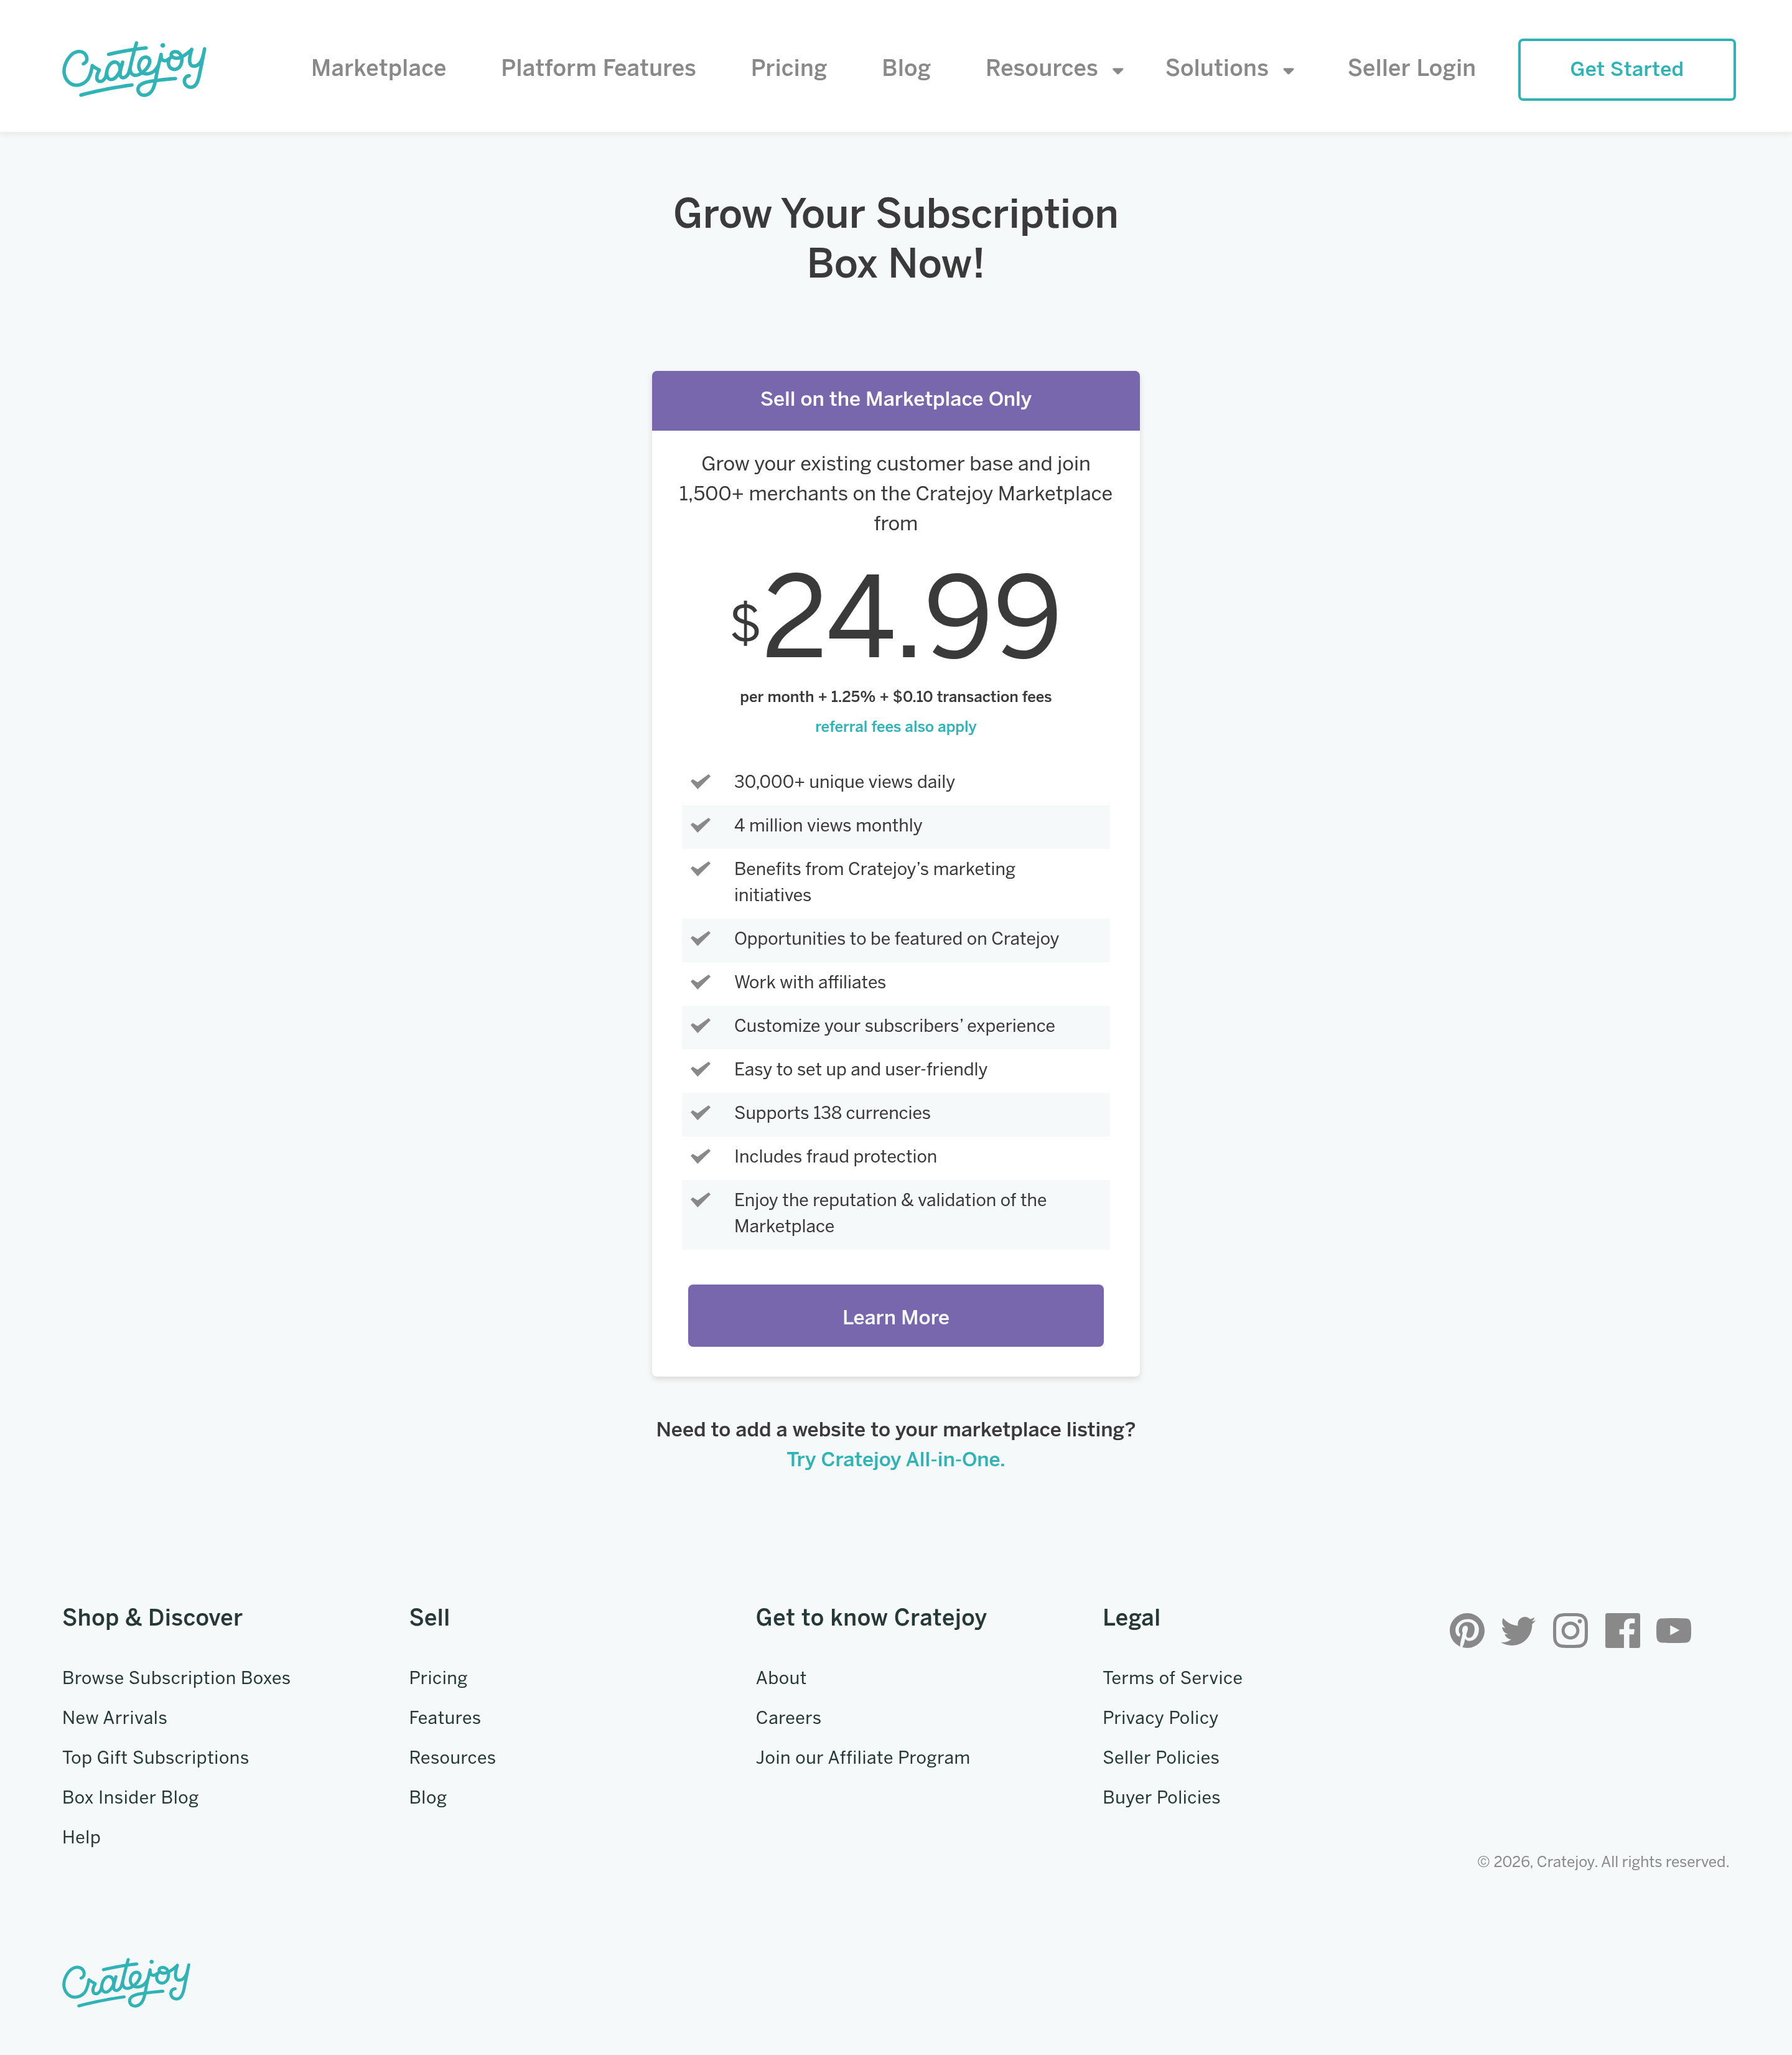This screenshot has width=1792, height=2055.
Task: Click Join our Affiliate Program link
Action: pyautogui.click(x=862, y=1758)
